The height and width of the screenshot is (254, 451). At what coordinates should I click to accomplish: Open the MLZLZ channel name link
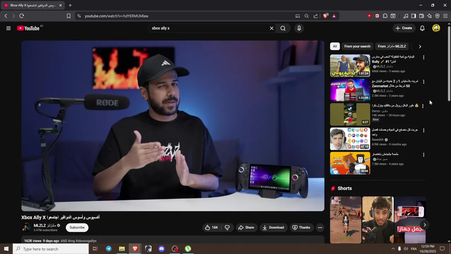point(45,225)
